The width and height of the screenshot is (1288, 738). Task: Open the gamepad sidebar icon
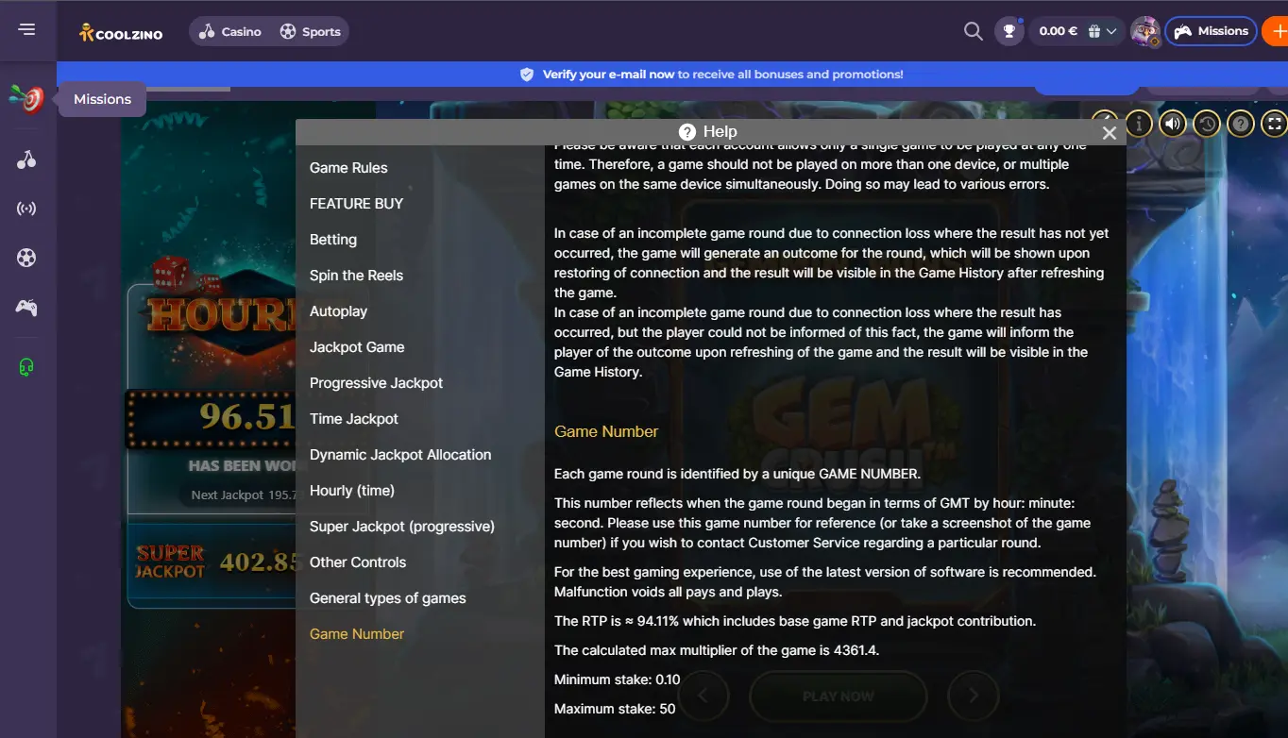pyautogui.click(x=26, y=307)
